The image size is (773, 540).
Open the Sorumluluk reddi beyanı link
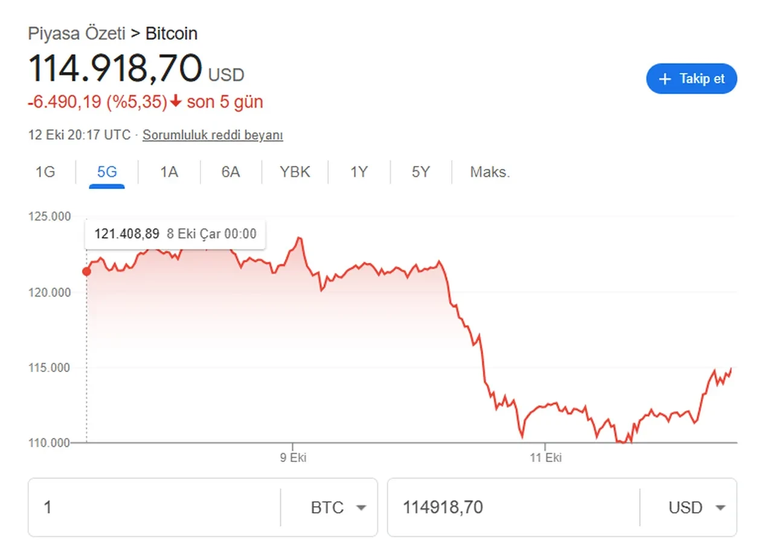tap(213, 135)
